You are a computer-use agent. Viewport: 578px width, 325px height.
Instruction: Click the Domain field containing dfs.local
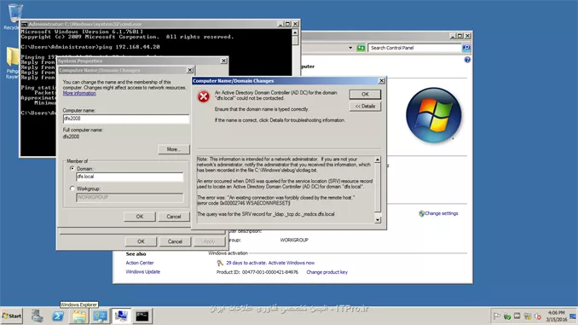[130, 177]
